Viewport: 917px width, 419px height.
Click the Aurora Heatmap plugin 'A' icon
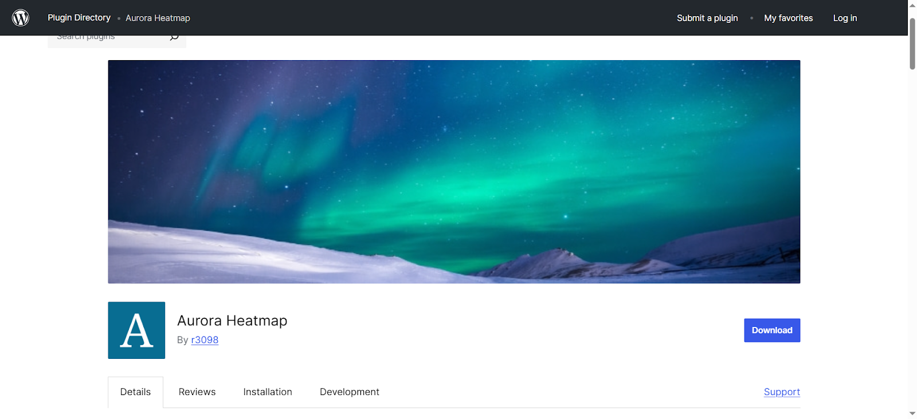tap(136, 330)
